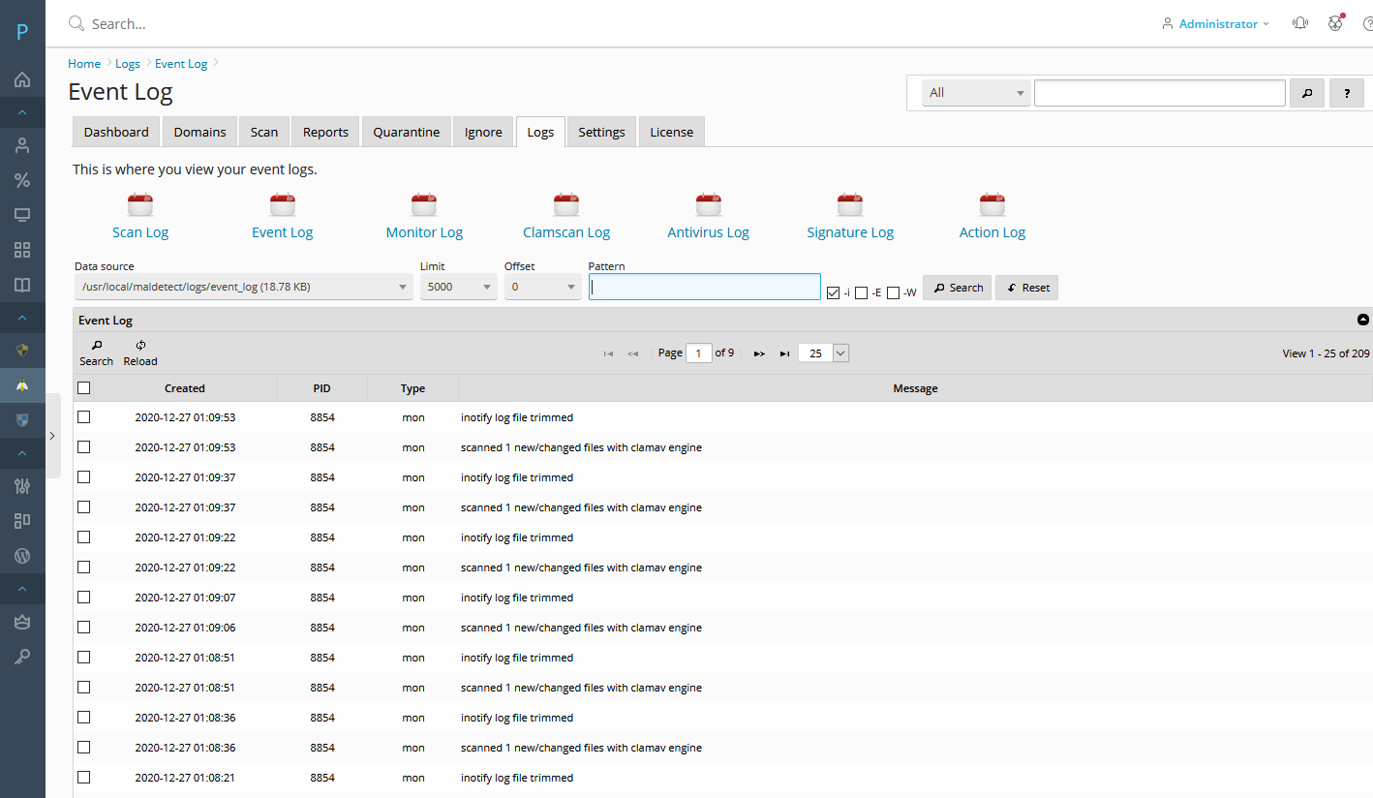Open the highlighted malware detect sidebar icon

tap(22, 384)
